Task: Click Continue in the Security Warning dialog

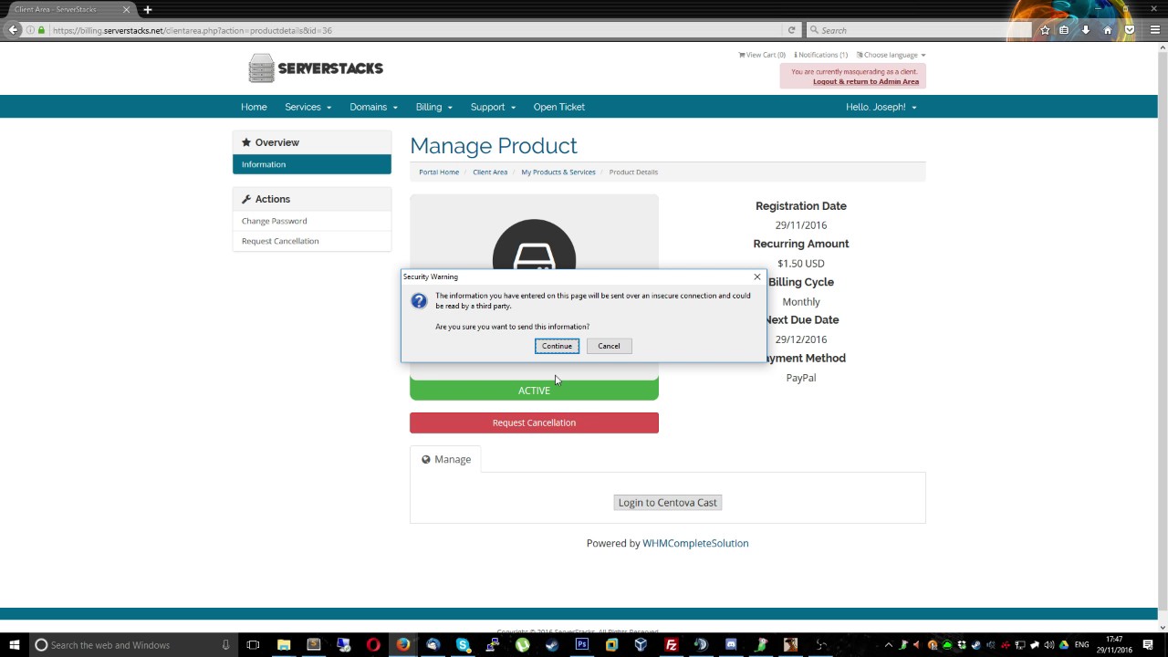Action: tap(557, 346)
